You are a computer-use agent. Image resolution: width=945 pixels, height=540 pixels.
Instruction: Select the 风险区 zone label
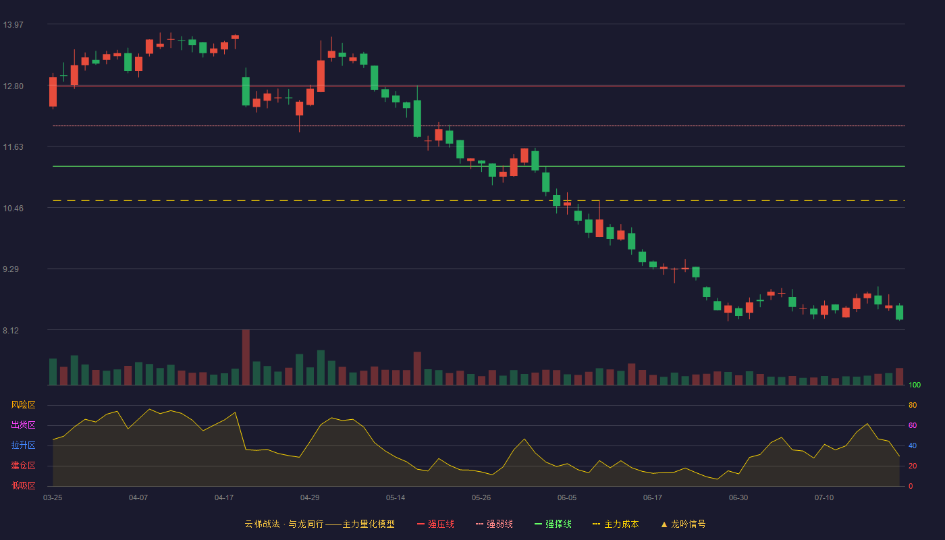pyautogui.click(x=23, y=405)
